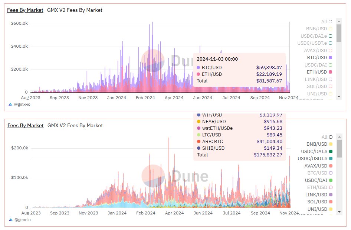This screenshot has height=230, width=351.
Task: Click tooltip date 2024-11-03 00:00
Action: [217, 59]
